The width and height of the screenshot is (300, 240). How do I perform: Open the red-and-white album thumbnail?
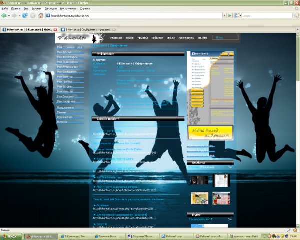[x=221, y=198]
